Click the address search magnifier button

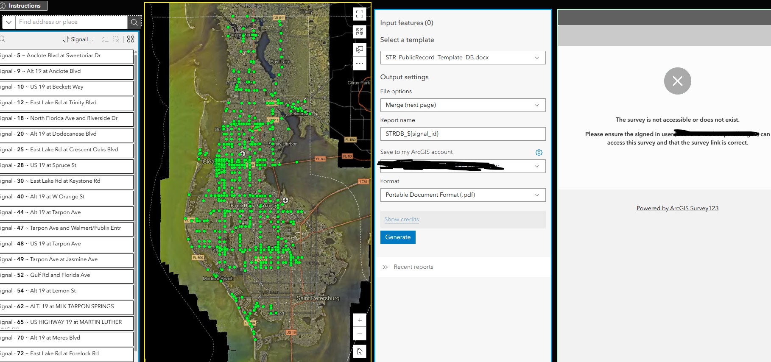[x=134, y=22]
